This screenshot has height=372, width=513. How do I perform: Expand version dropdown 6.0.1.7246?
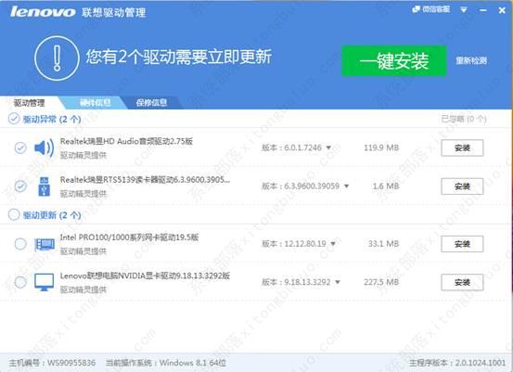click(328, 148)
